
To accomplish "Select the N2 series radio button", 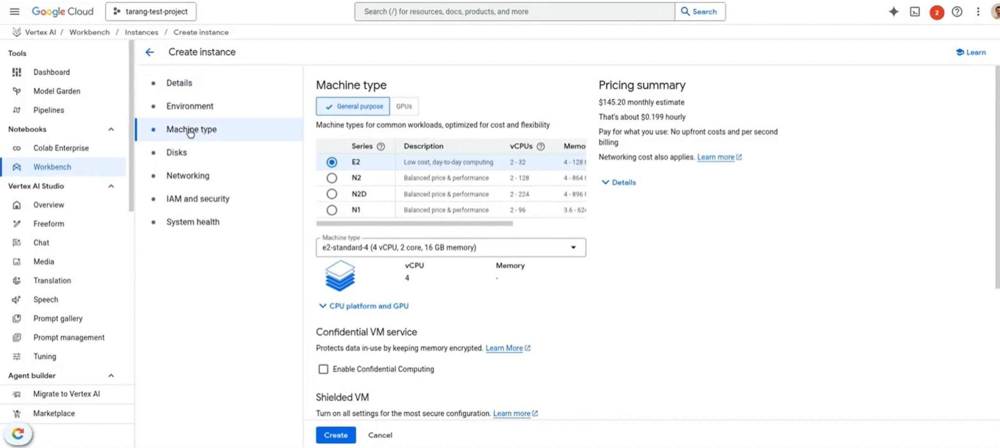I will click(332, 178).
